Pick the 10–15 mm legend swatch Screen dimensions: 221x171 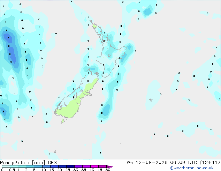point(46,166)
